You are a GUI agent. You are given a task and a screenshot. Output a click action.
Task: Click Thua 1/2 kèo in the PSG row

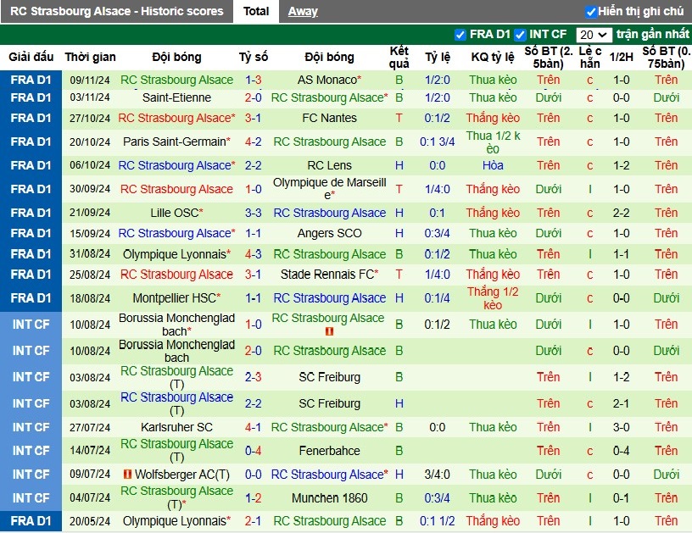coord(493,142)
